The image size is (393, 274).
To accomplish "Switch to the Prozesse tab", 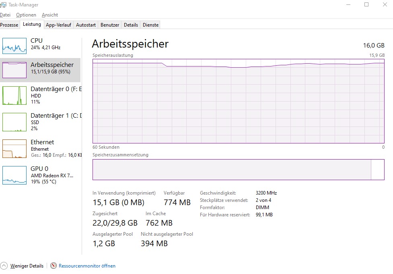I will coord(9,25).
